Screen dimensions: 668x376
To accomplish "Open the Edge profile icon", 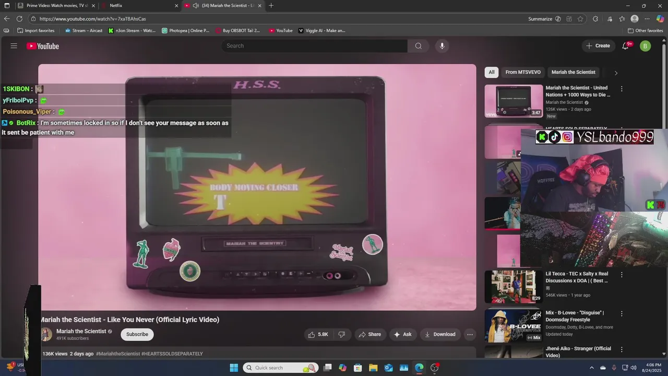I will point(635,19).
